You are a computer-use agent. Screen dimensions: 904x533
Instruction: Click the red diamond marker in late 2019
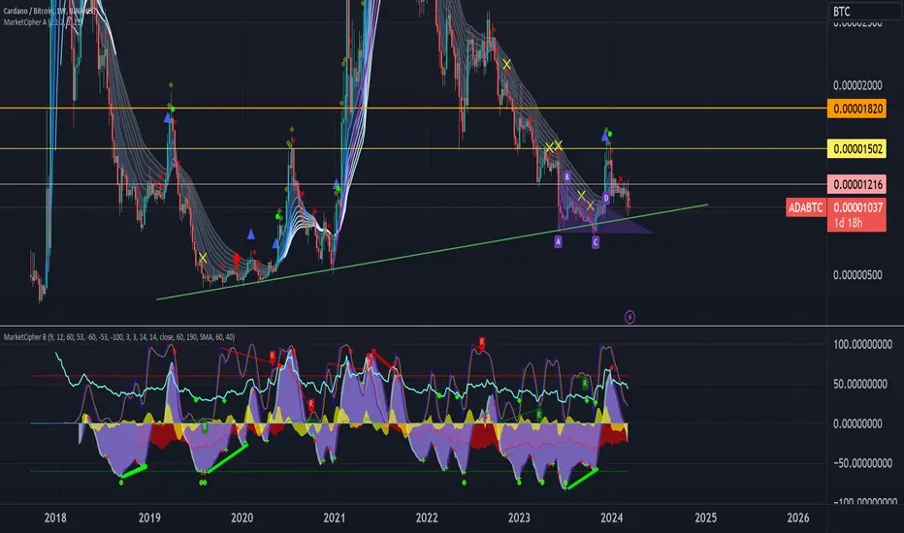pos(237,257)
